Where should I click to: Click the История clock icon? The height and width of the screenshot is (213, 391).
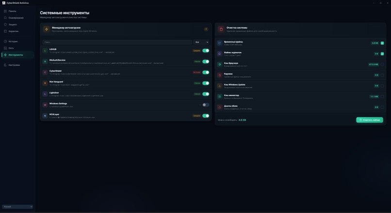pos(5,41)
